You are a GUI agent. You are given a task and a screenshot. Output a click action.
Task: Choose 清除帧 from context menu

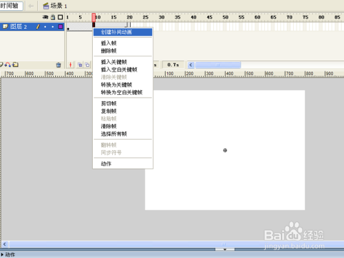[122, 126]
